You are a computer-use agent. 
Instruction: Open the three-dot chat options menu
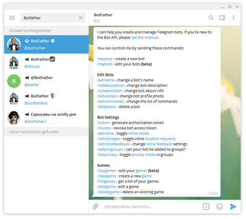coord(234,18)
